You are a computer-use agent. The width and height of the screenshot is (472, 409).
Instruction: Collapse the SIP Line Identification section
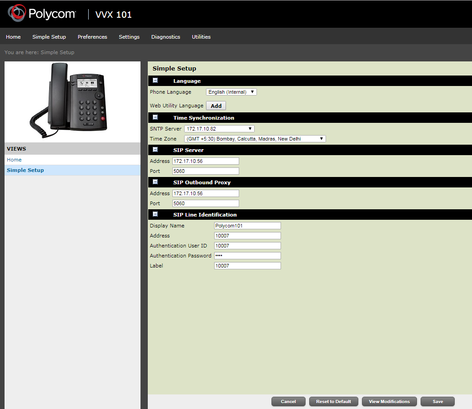click(x=156, y=214)
